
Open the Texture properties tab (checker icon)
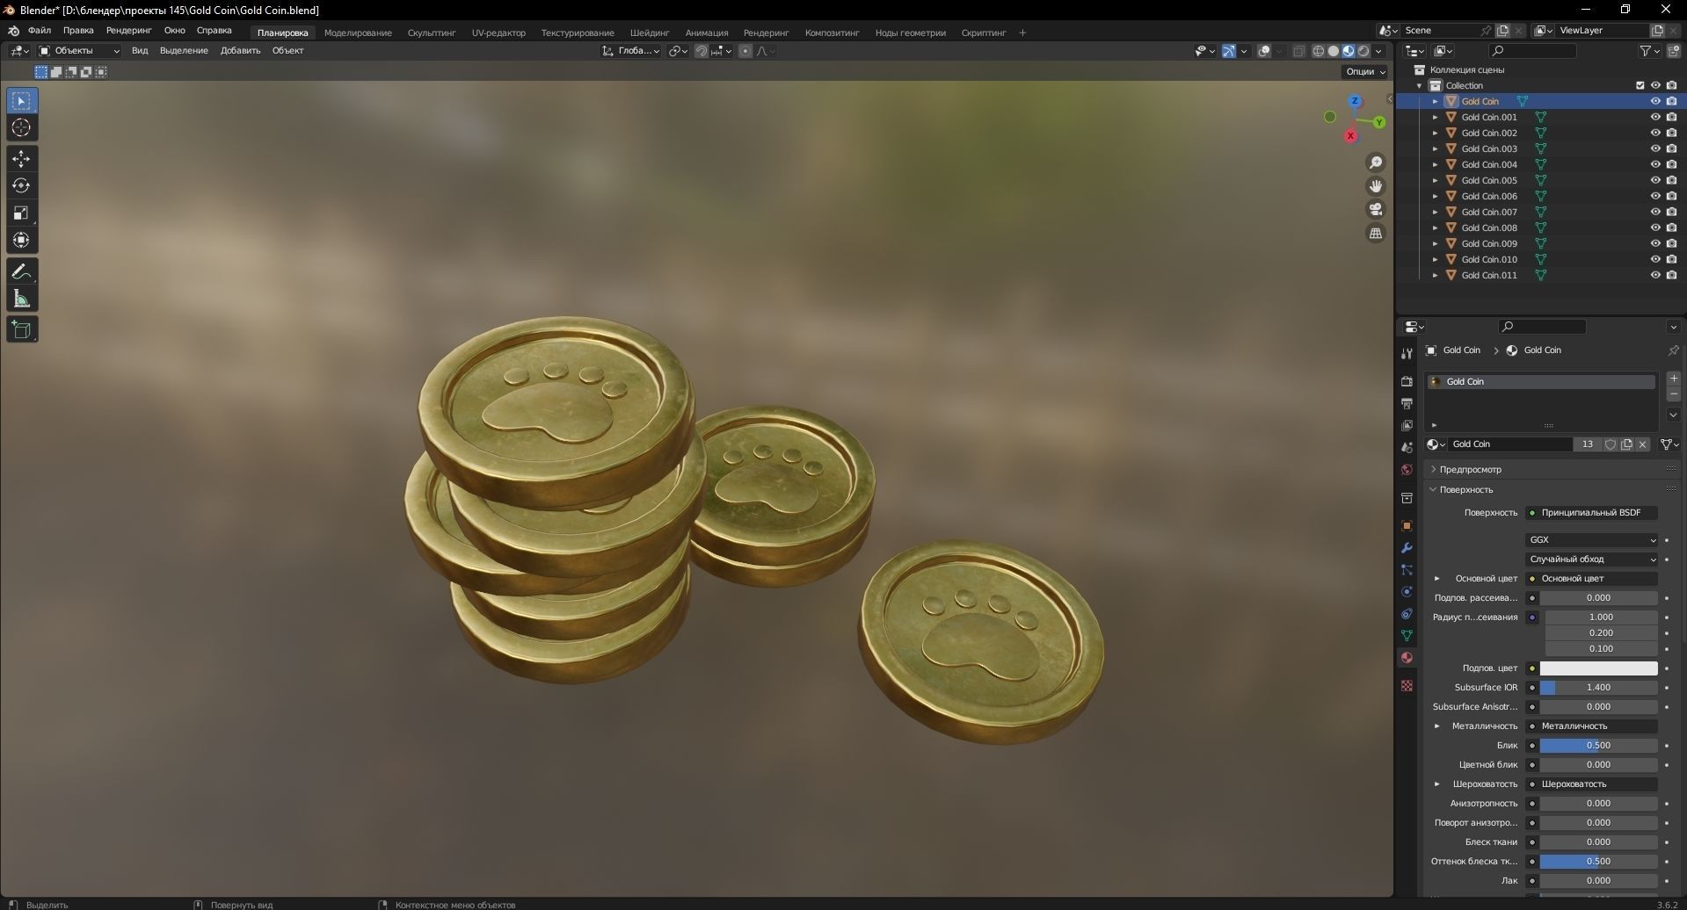pos(1406,684)
